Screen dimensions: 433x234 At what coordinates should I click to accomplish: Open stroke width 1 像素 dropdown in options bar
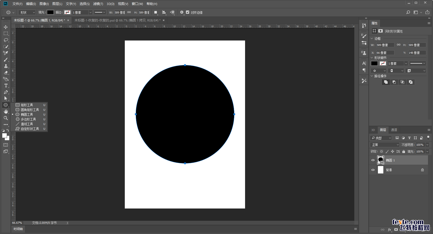90,12
